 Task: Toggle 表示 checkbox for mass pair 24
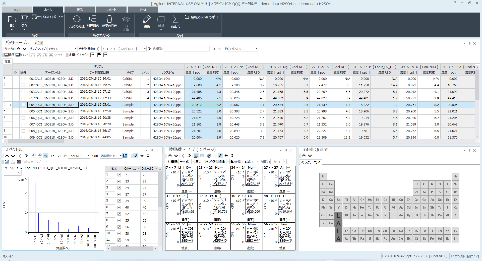pyautogui.click(x=119, y=188)
